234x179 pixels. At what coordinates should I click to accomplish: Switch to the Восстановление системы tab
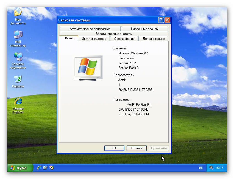pyautogui.click(x=114, y=34)
